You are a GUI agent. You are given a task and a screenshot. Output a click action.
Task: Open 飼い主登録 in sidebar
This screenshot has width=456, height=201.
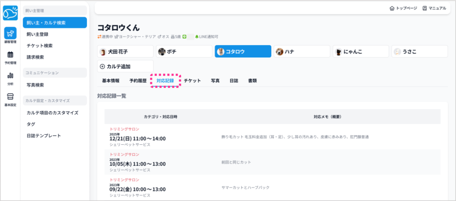pos(37,34)
